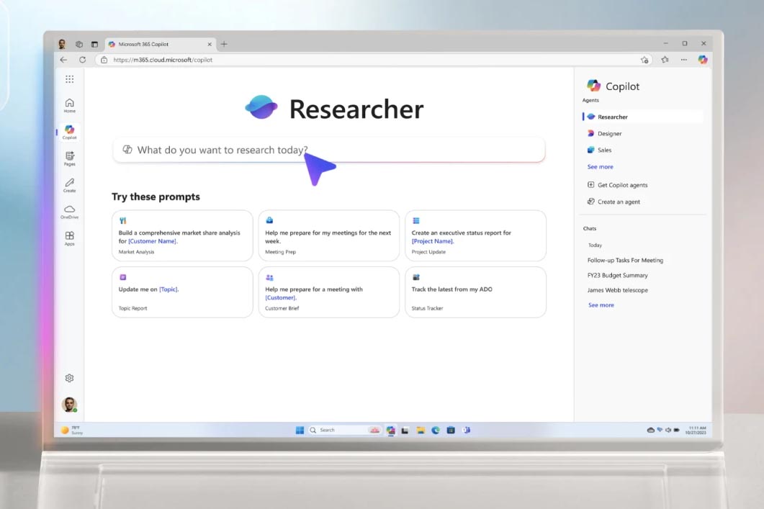Choose the Market Analysis prompt card
Image resolution: width=764 pixels, height=509 pixels.
tap(182, 235)
